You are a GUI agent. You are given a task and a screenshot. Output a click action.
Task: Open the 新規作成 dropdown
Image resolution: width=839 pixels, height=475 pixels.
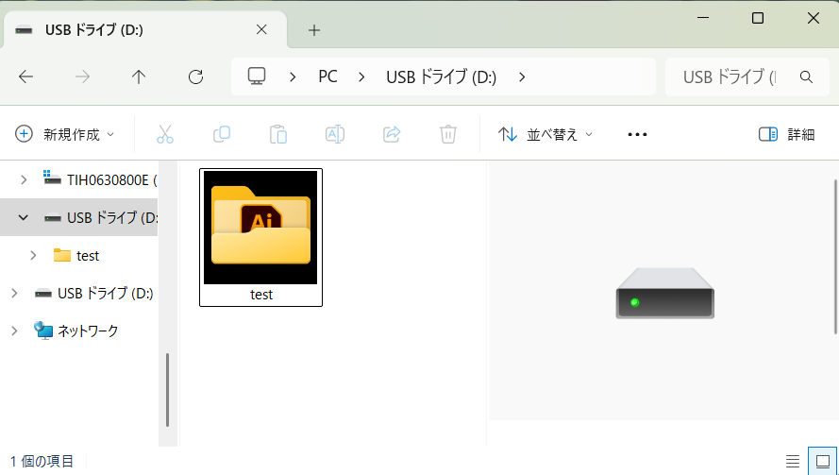pyautogui.click(x=65, y=134)
